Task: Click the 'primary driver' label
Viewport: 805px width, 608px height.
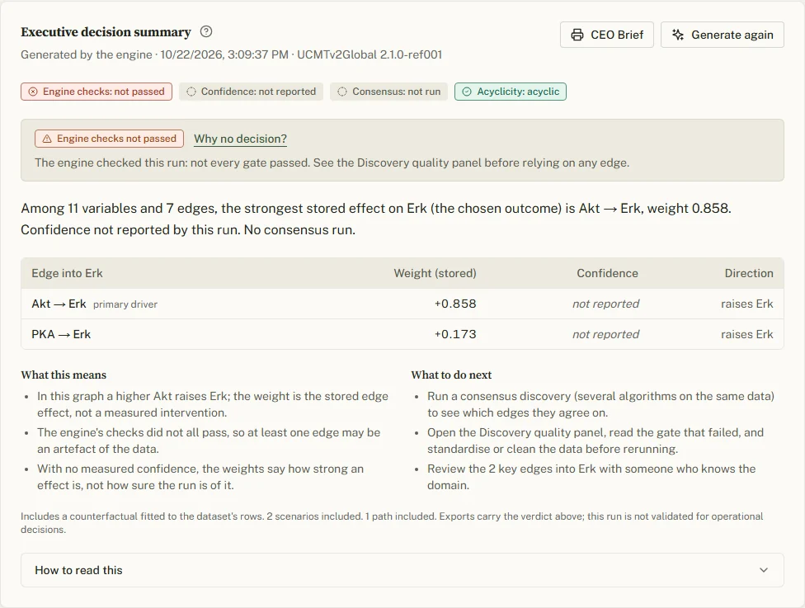Action: [x=125, y=304]
